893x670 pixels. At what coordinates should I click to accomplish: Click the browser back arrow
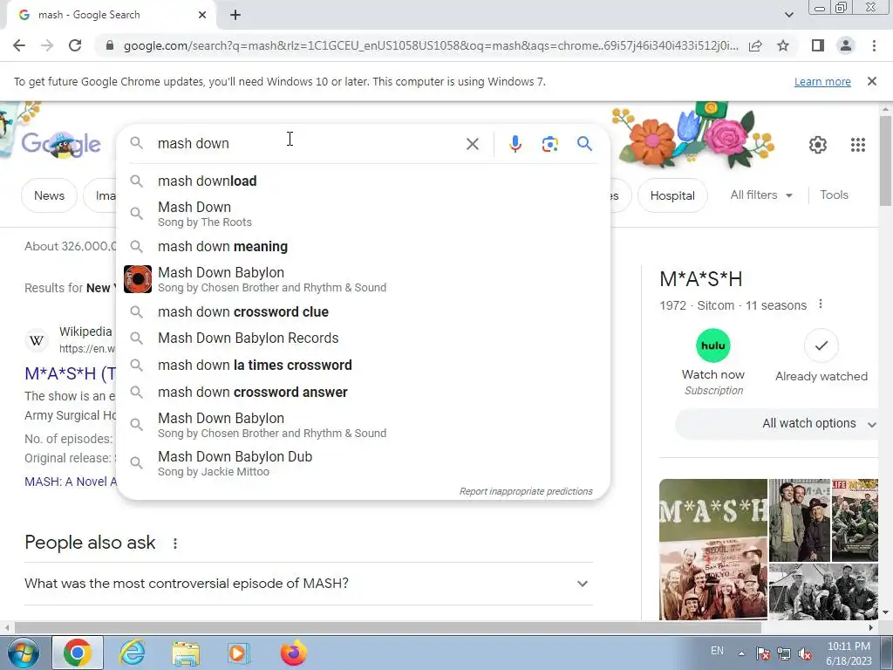click(19, 45)
